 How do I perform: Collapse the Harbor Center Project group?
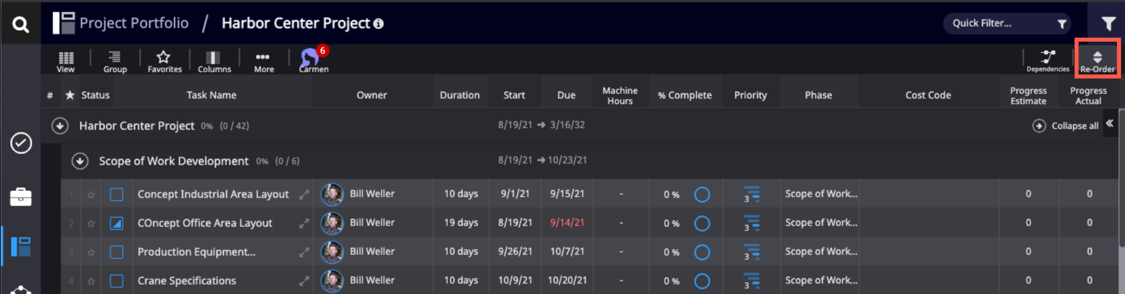[60, 126]
